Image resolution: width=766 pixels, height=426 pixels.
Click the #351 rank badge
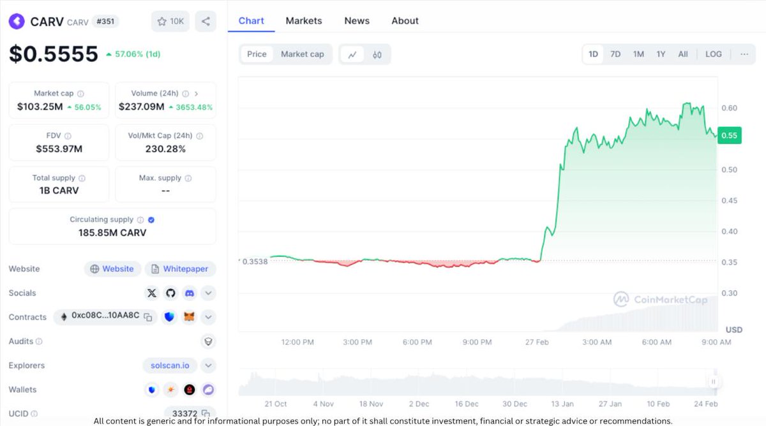tap(105, 22)
